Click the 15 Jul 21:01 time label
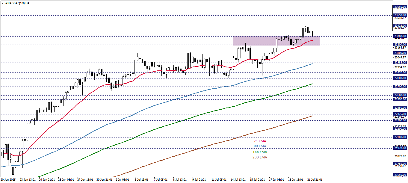The width and height of the screenshot is (408, 183). (258, 180)
